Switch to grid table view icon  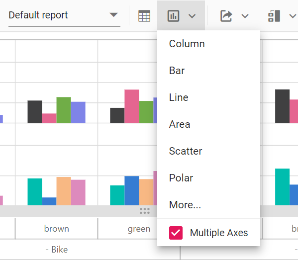click(144, 16)
